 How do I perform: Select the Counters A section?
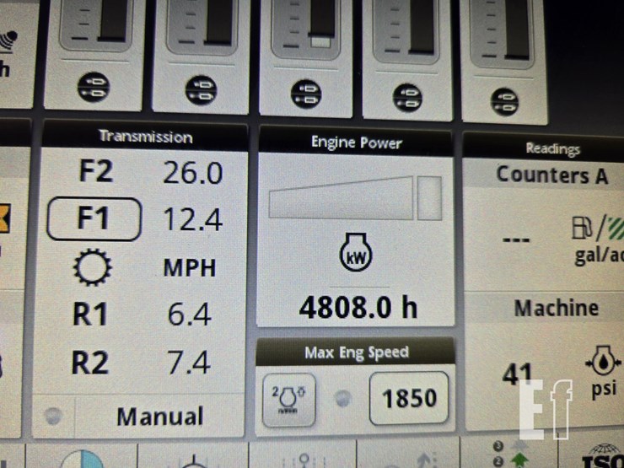coord(551,175)
